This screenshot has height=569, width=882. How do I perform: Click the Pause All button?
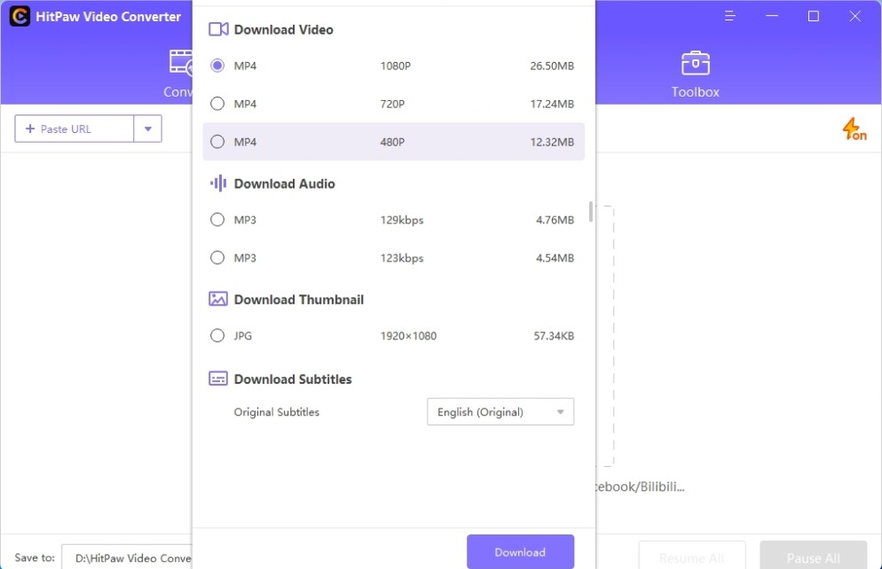click(x=814, y=556)
